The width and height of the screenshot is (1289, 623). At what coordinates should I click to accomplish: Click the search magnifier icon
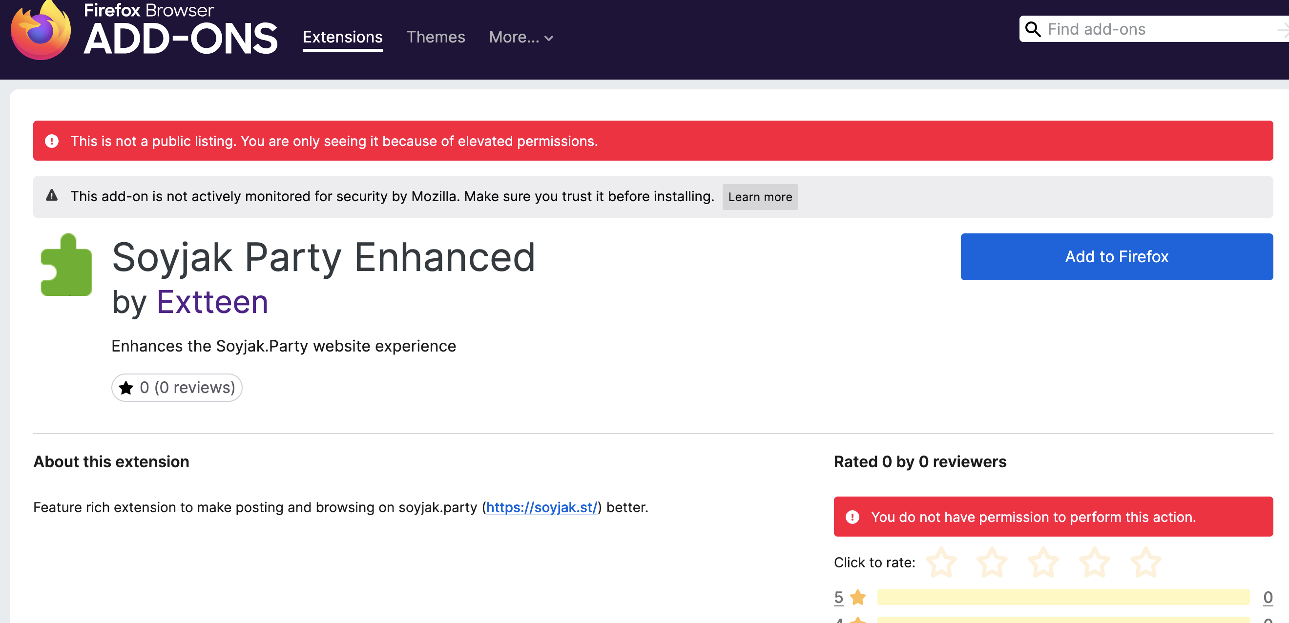click(x=1033, y=29)
